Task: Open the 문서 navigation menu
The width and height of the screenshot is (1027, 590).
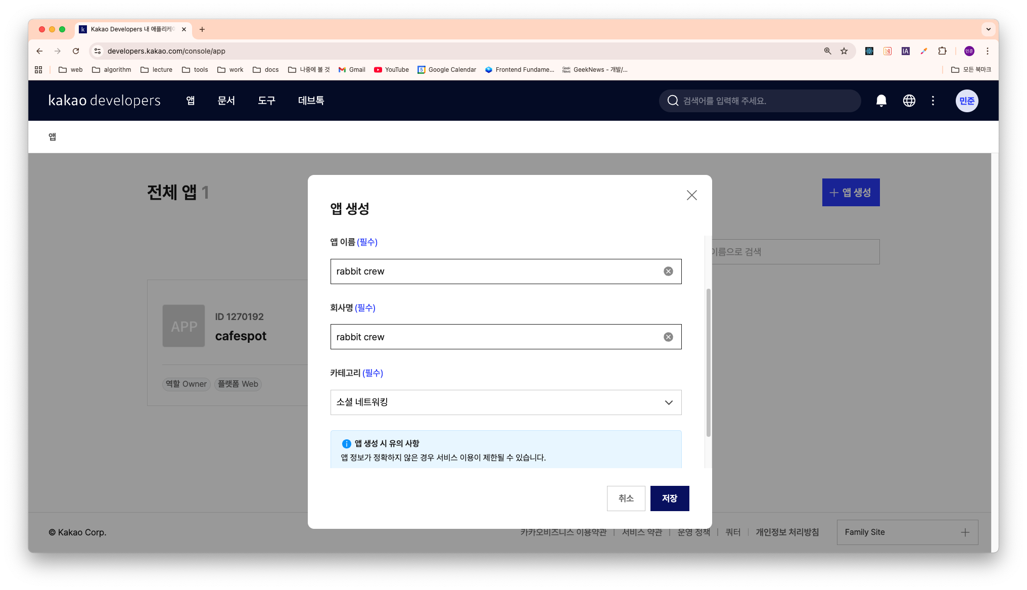Action: pyautogui.click(x=226, y=101)
